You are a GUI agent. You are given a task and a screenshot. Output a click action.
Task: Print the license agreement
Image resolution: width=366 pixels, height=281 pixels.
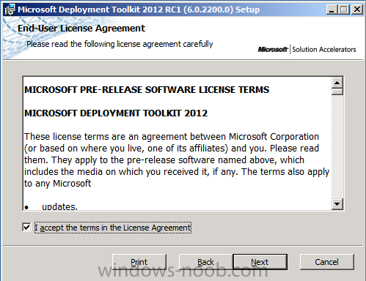click(139, 262)
